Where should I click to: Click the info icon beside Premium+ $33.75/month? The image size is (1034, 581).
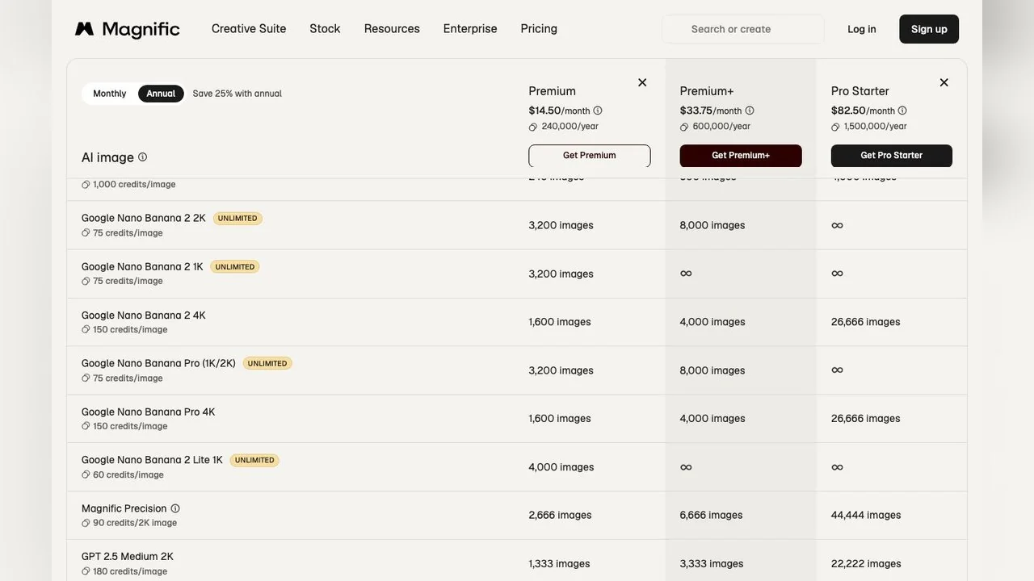click(750, 111)
